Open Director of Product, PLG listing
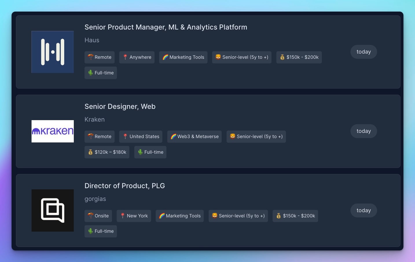415x262 pixels. click(x=124, y=186)
